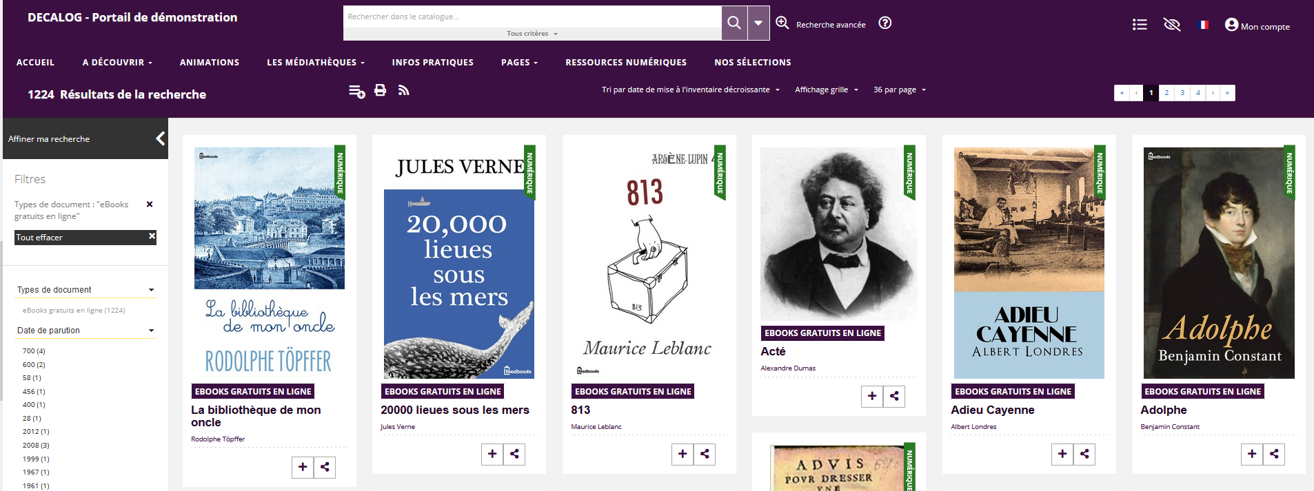
Task: Add La bibliothèque de mon oncle with plus
Action: tap(303, 467)
